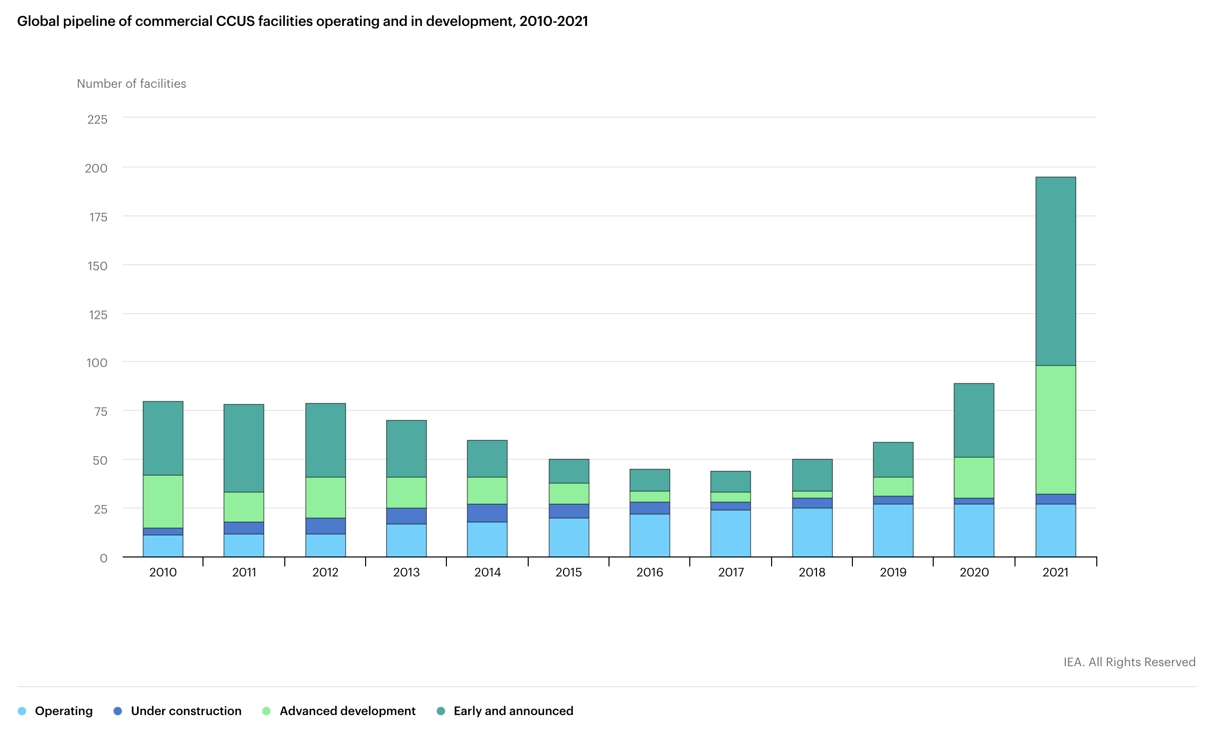Screen dimensions: 1214x731
Task: Click the light blue Operating legend dot
Action: pos(22,711)
